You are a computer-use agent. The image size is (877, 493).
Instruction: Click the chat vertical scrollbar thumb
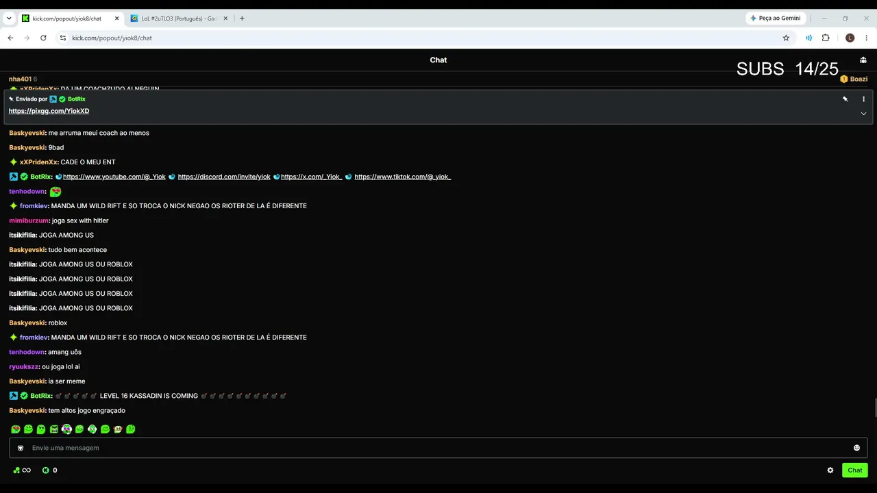point(874,407)
